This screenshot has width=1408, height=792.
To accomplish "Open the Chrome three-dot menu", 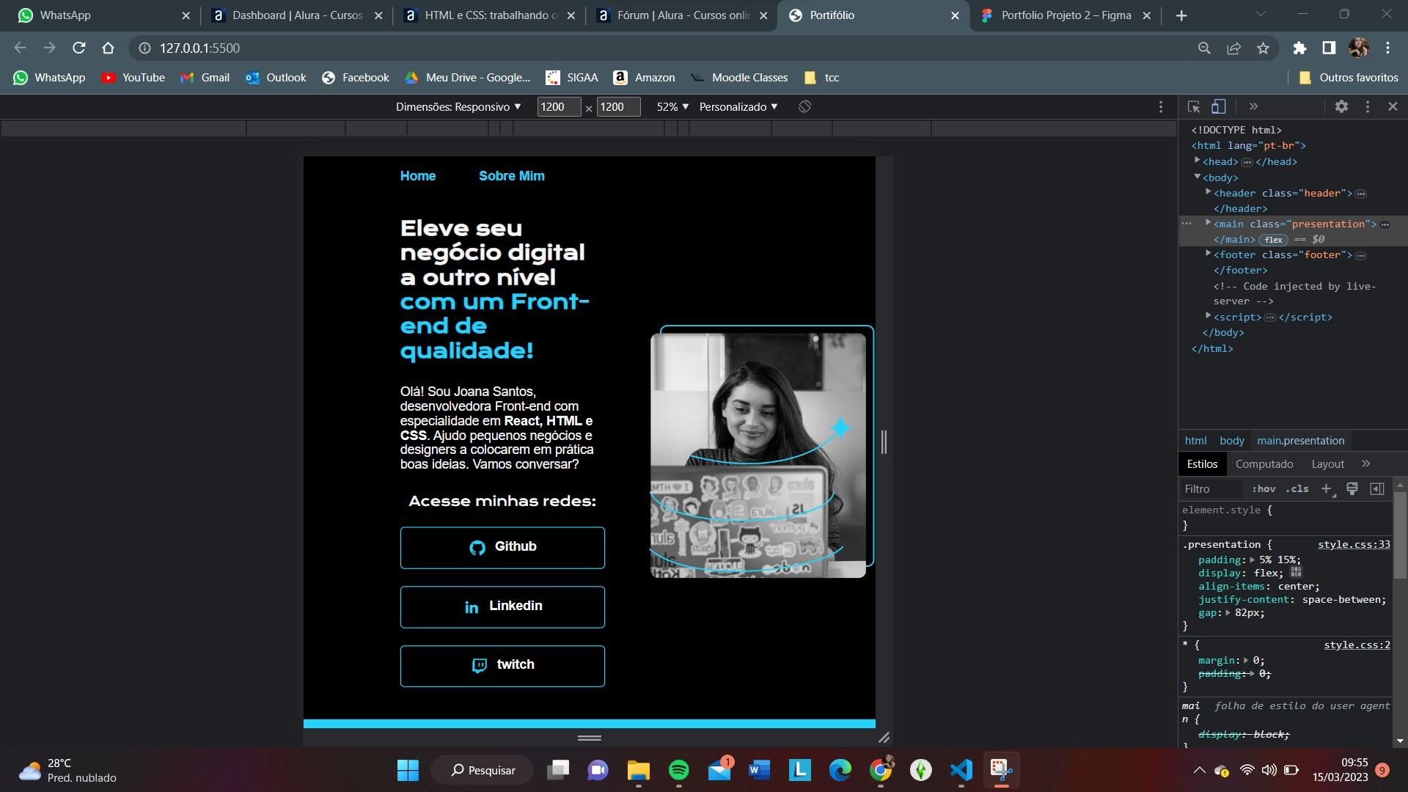I will point(1387,48).
